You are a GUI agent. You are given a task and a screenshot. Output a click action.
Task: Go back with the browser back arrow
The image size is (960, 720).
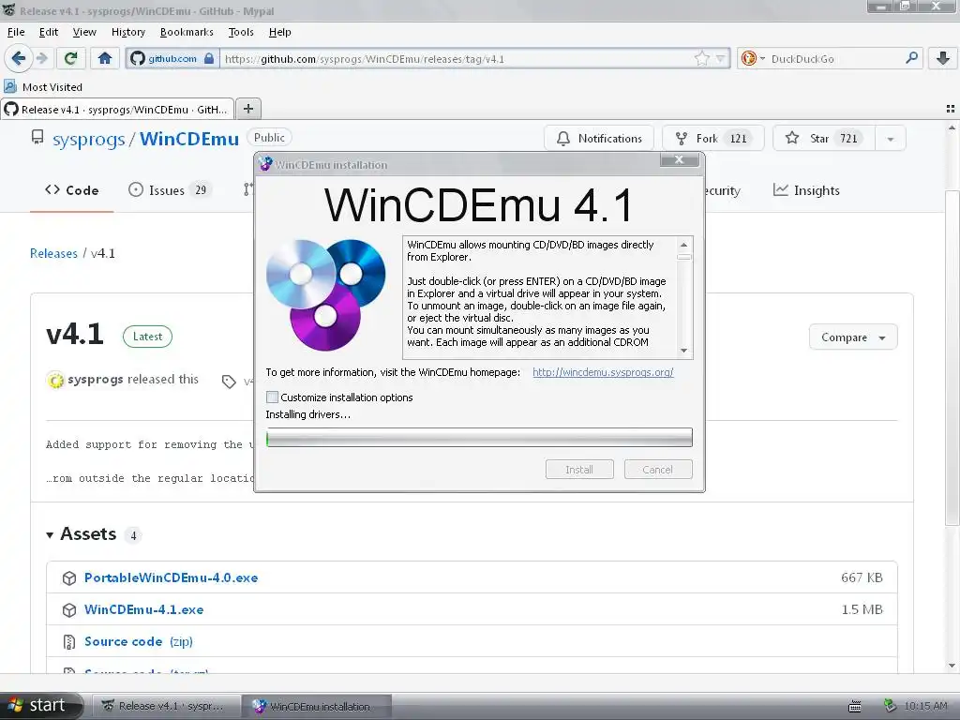(x=18, y=58)
